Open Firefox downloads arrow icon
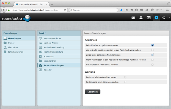The width and height of the screenshot is (171, 109). 121,10
